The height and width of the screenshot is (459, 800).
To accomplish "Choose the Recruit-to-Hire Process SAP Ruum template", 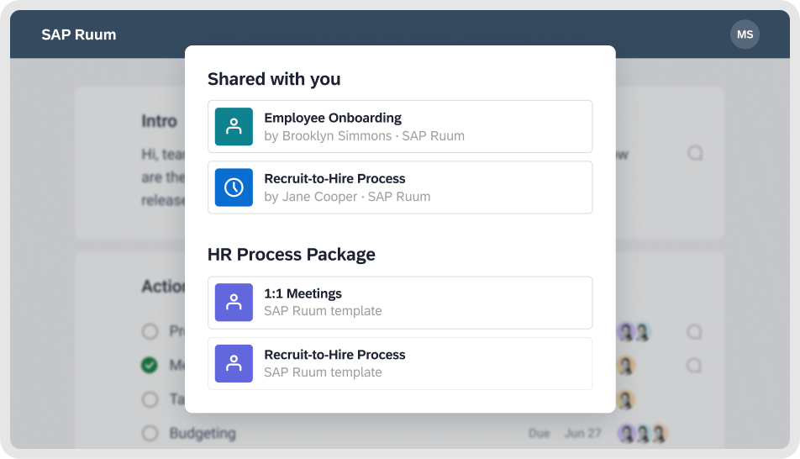I will pyautogui.click(x=400, y=363).
